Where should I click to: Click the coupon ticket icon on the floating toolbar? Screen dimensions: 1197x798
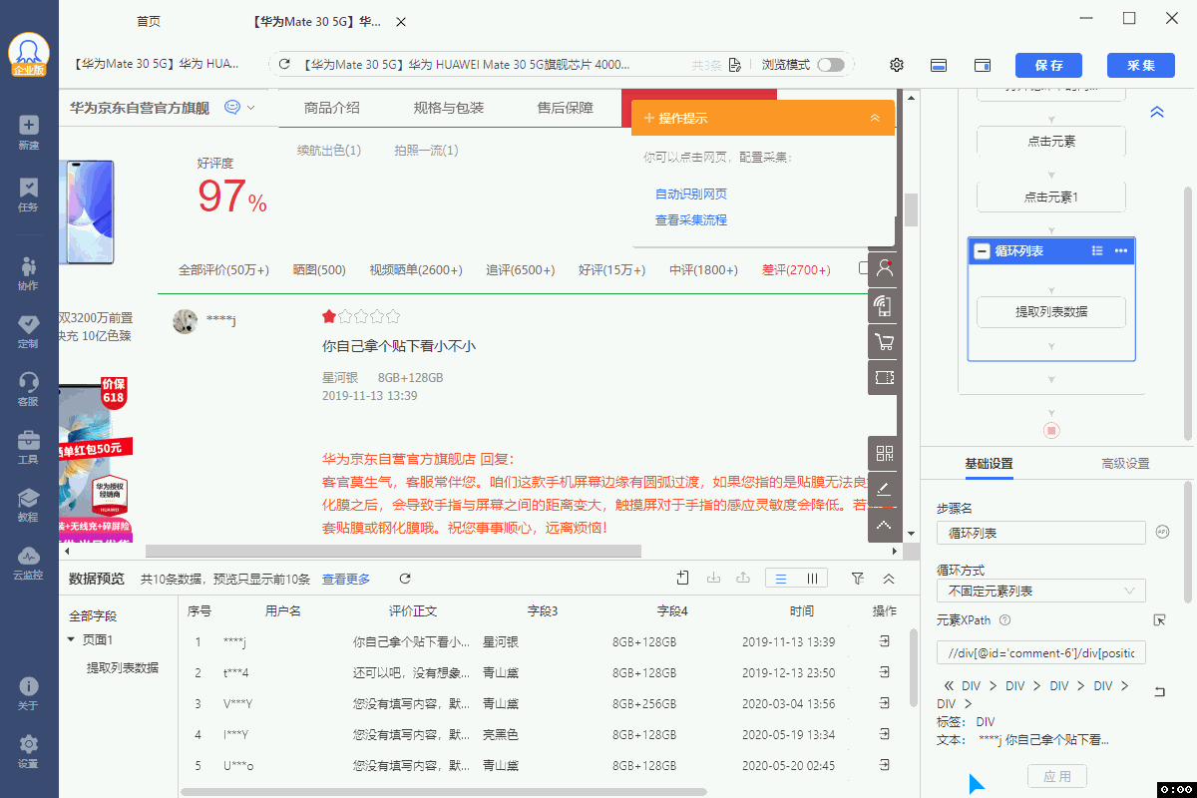[x=883, y=378]
